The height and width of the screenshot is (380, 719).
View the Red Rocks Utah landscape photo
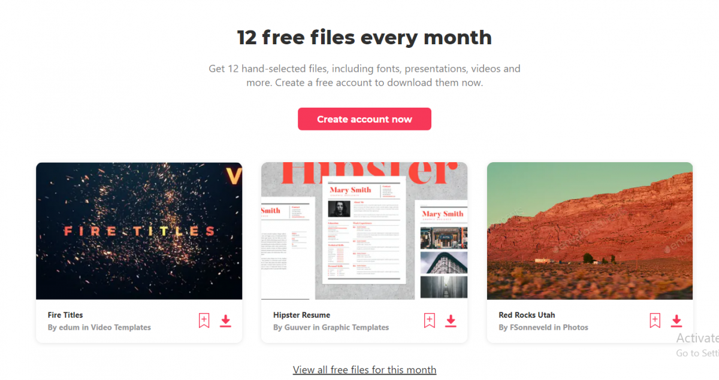(x=590, y=231)
